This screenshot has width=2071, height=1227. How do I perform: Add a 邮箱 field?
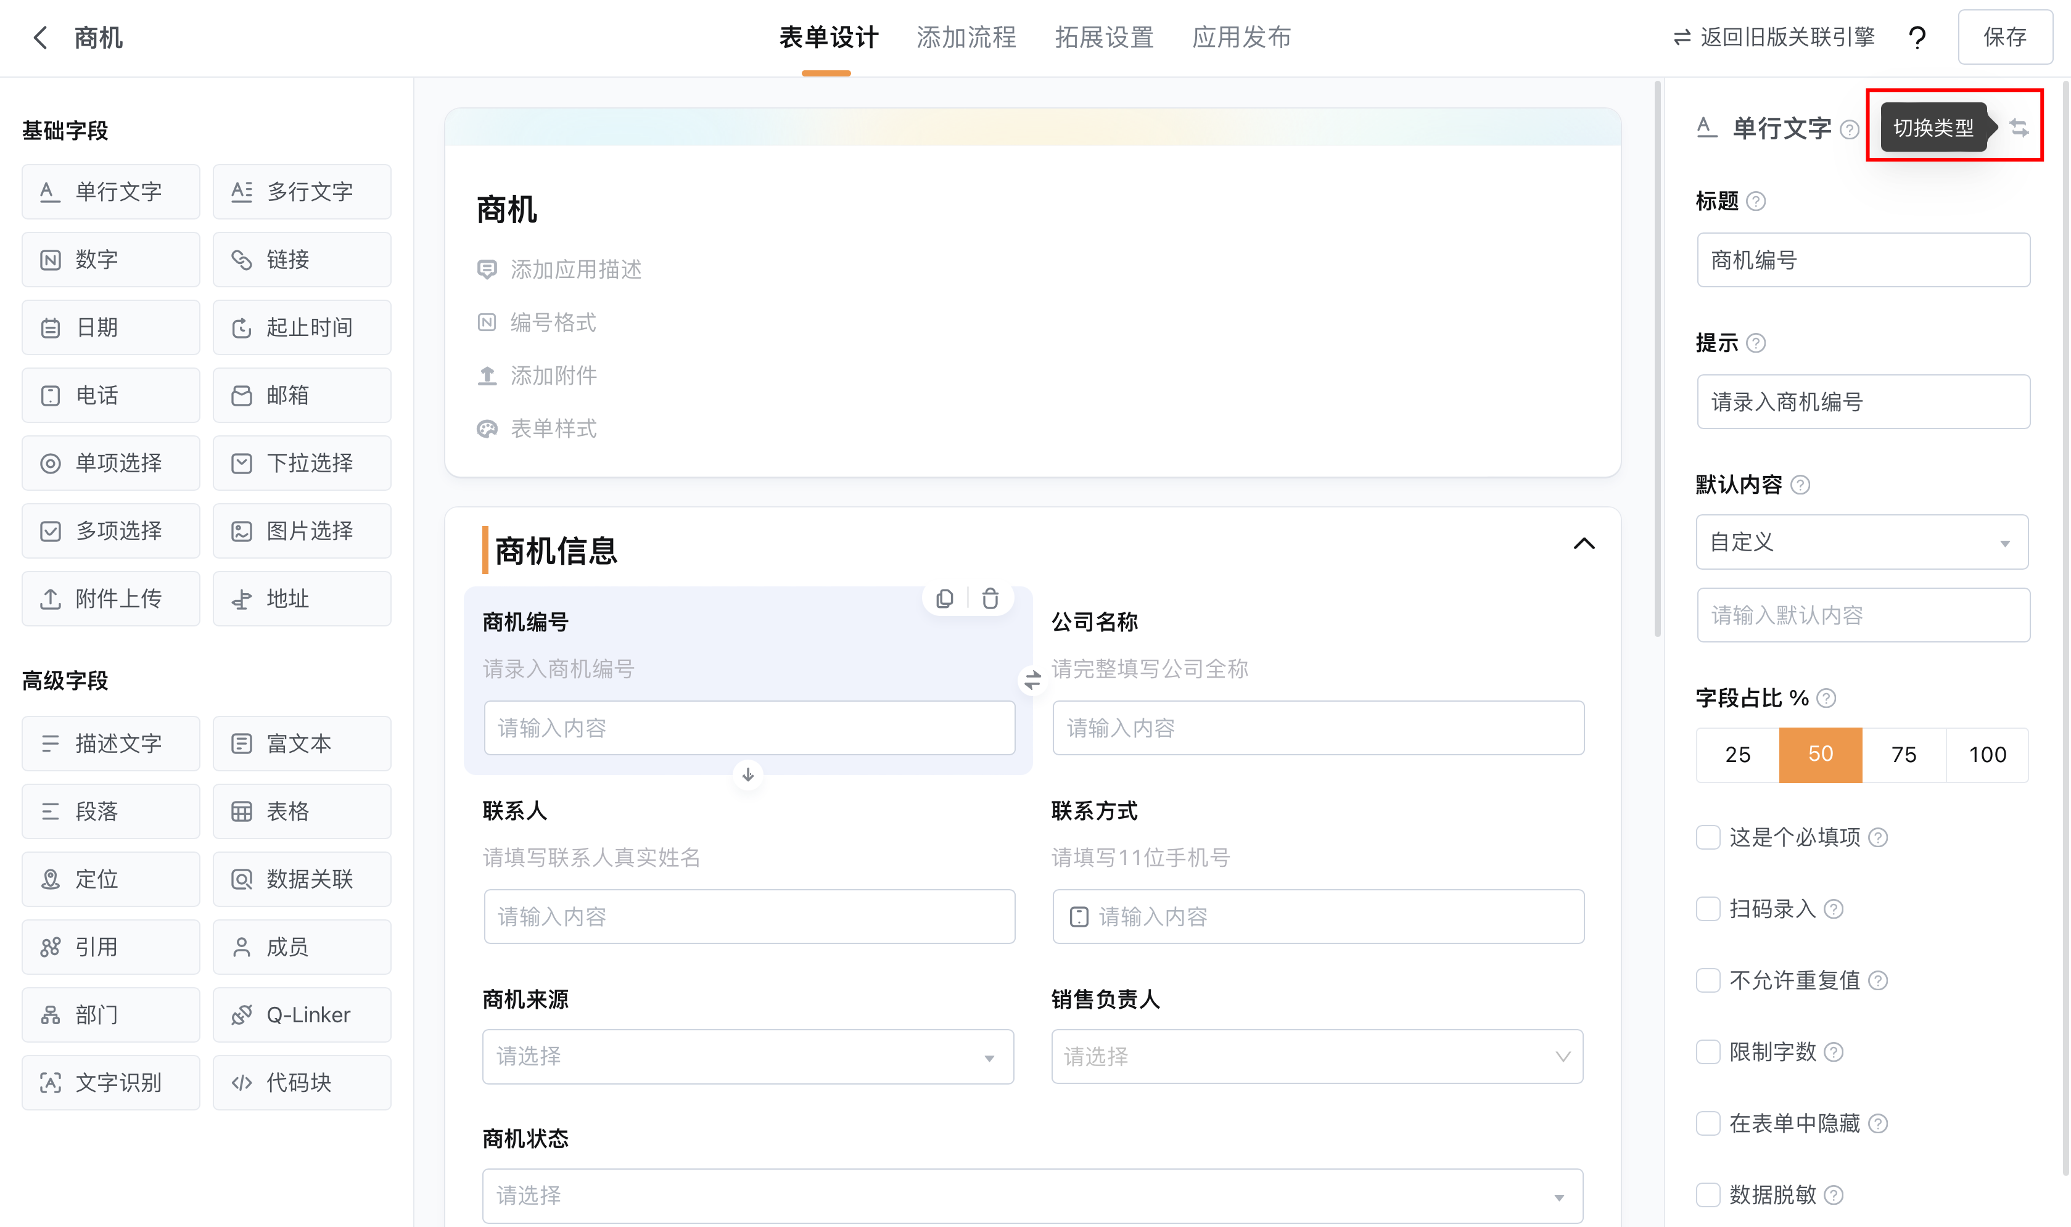(302, 395)
